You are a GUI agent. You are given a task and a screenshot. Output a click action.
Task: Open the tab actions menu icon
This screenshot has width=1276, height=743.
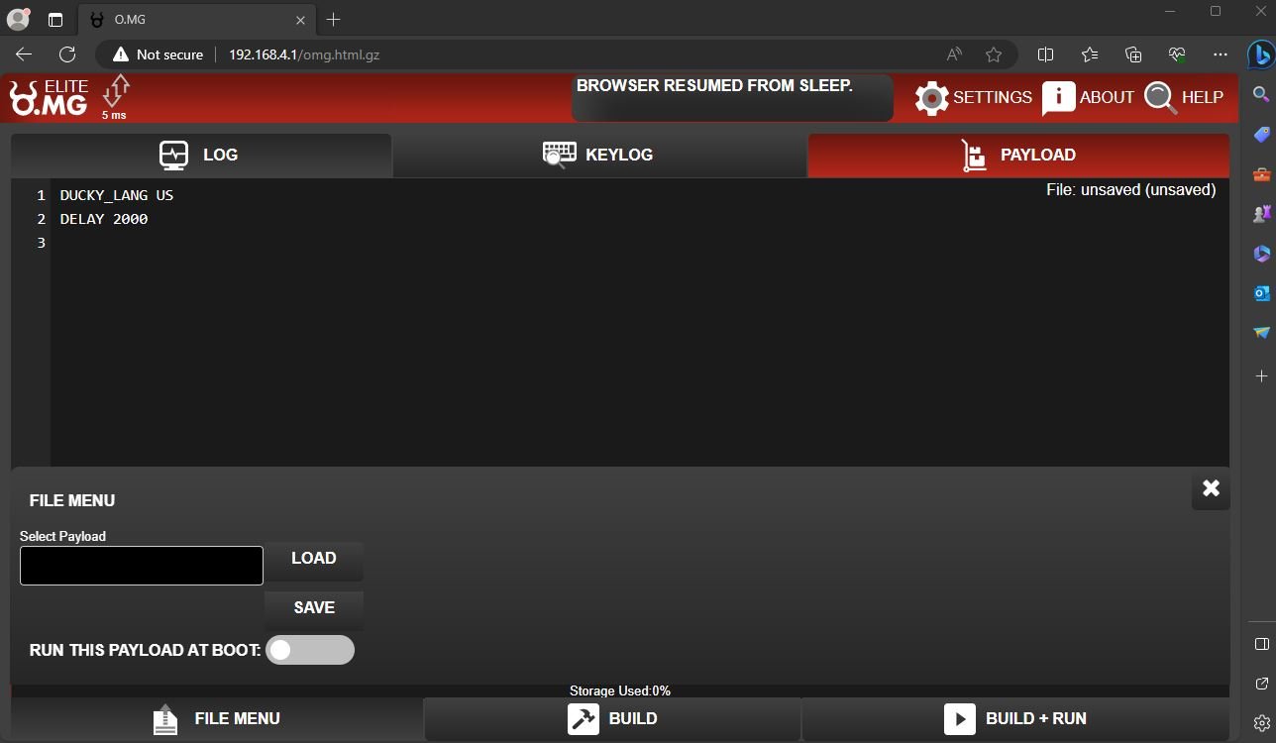tap(55, 19)
